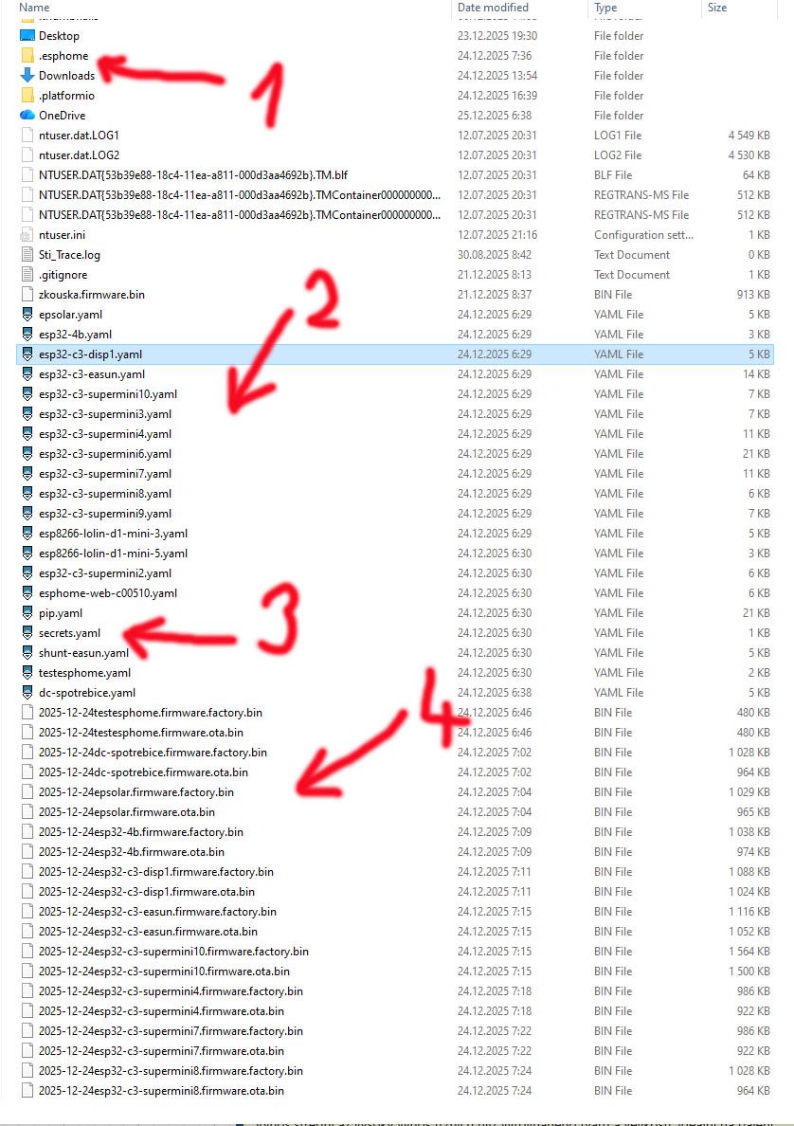Sort by the Size column header

coord(717,8)
